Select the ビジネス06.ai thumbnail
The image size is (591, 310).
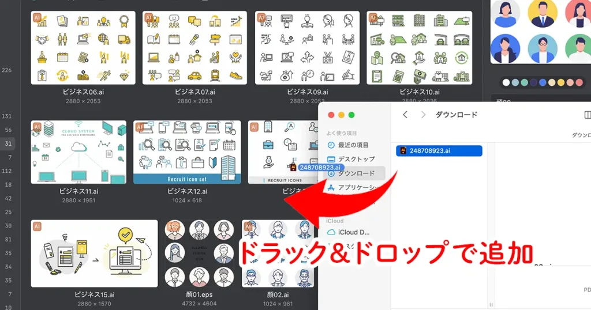tap(83, 48)
